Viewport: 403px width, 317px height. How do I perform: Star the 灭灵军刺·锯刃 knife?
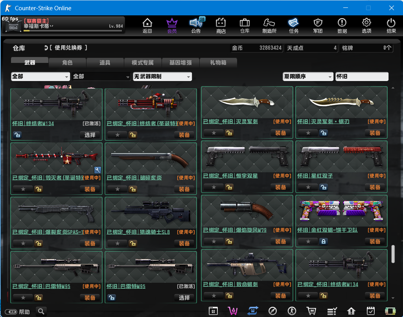point(308,133)
